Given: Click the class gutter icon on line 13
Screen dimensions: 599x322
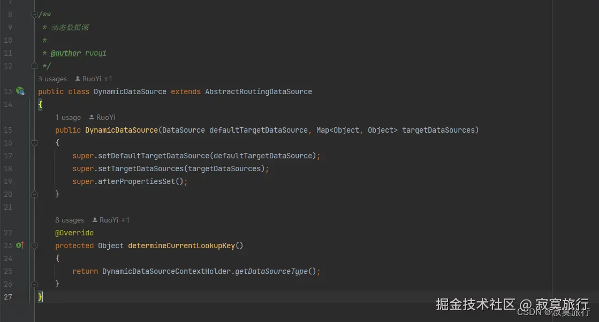Looking at the screenshot, I should point(20,91).
